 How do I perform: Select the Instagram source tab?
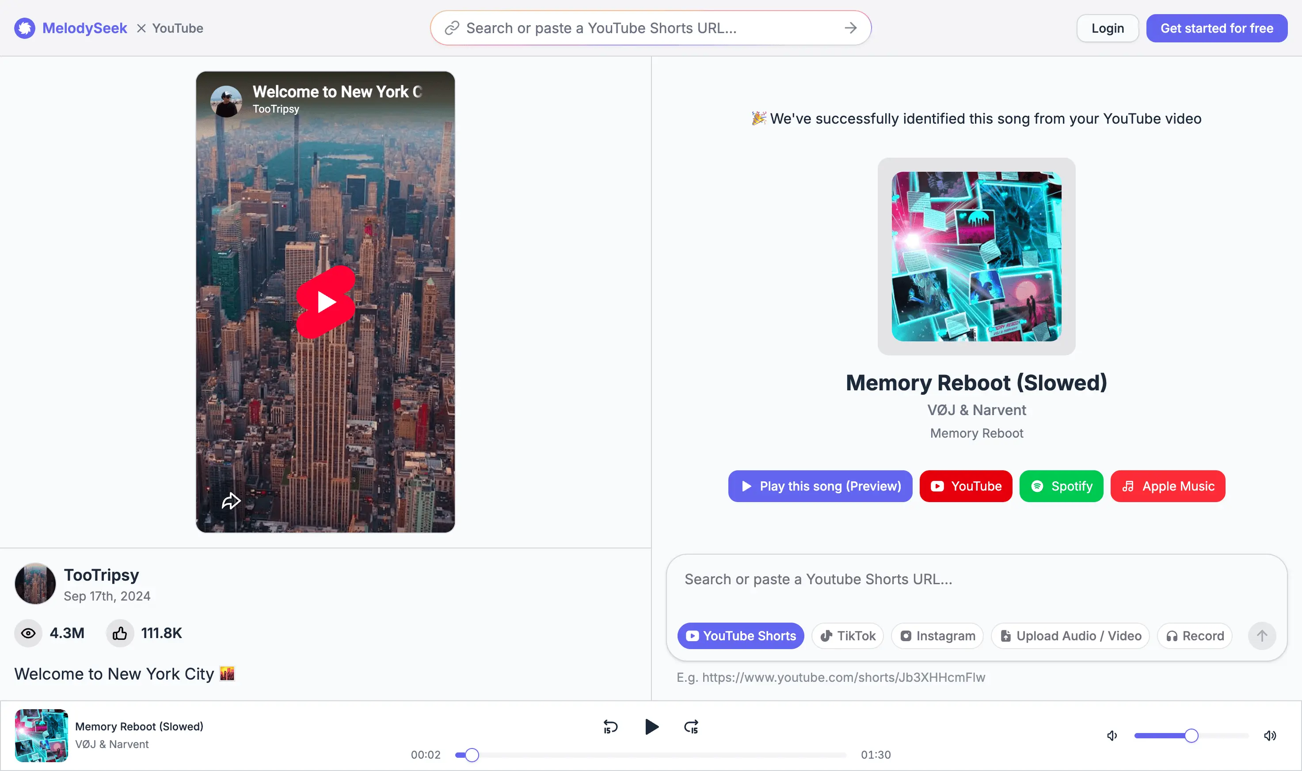(937, 636)
